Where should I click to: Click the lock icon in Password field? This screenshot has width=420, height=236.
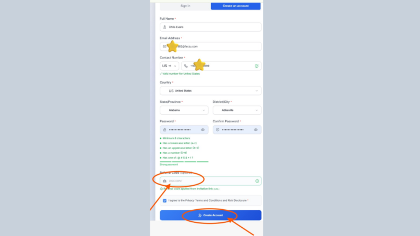(165, 130)
